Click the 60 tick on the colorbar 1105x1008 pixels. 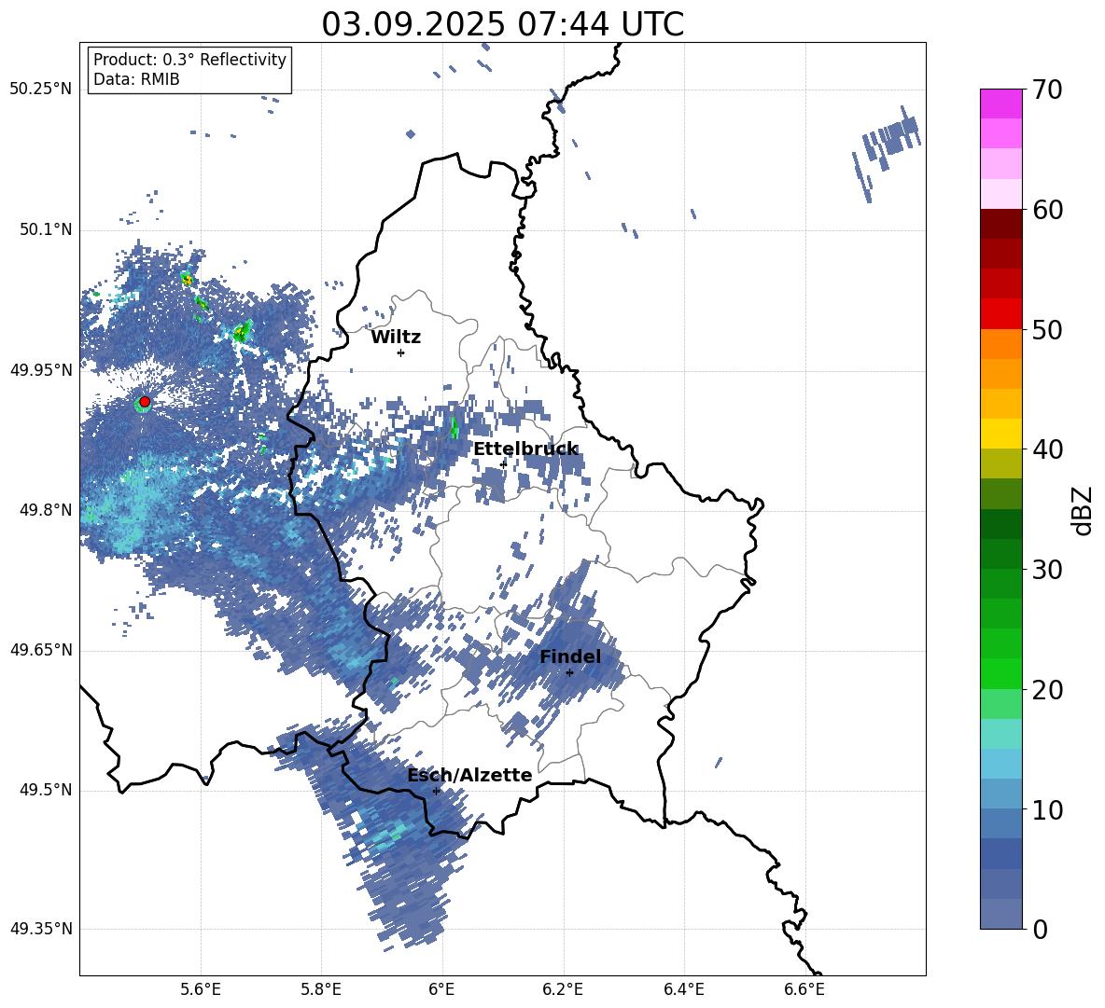(1046, 209)
